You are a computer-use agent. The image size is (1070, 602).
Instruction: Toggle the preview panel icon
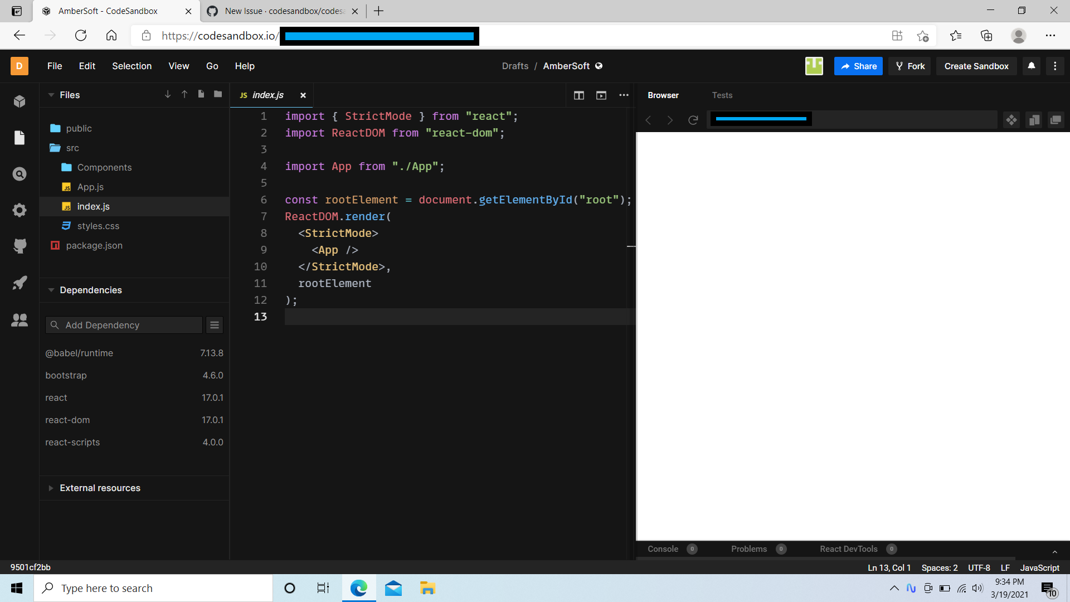coord(601,95)
